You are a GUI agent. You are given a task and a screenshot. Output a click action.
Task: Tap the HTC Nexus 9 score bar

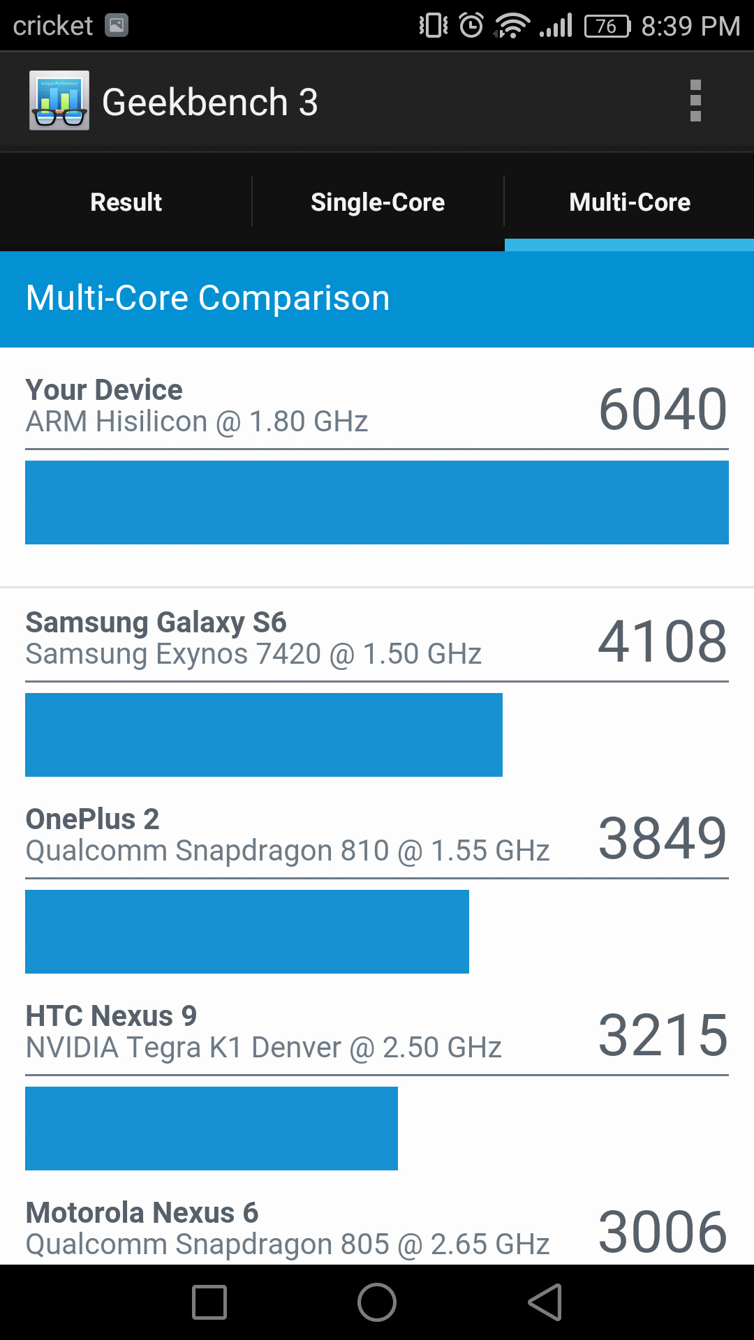pos(212,1128)
